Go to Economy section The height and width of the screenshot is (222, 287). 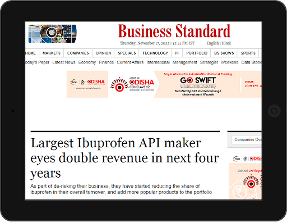click(87, 62)
